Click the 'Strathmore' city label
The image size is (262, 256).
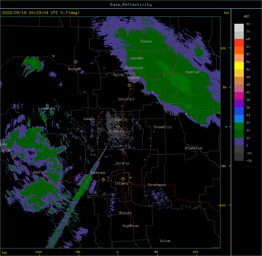click(157, 185)
